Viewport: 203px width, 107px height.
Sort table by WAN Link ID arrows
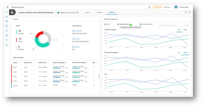click(33, 63)
